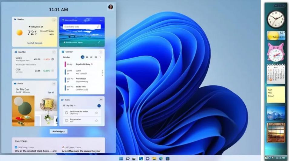The image size is (289, 161).
Task: Expand the 'My Day' list dropdown
Action: (x=75, y=106)
